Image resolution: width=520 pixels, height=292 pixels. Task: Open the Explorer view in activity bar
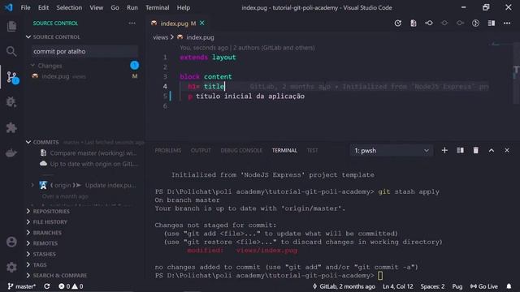[11, 26]
